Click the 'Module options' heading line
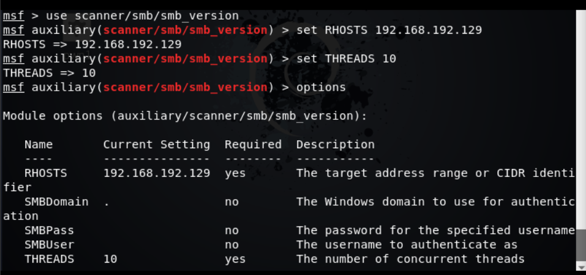 pyautogui.click(x=185, y=116)
